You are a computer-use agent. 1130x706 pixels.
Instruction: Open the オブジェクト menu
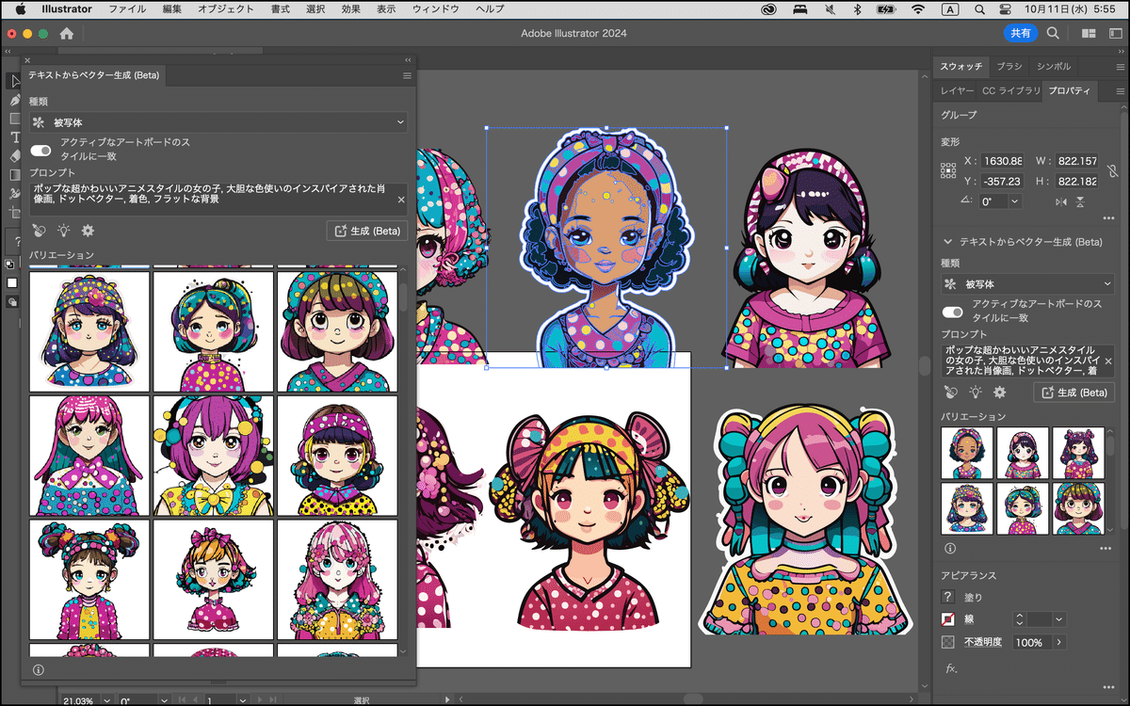coord(226,9)
